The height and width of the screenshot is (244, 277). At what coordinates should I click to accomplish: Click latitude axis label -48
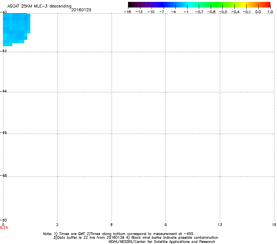(3, 175)
